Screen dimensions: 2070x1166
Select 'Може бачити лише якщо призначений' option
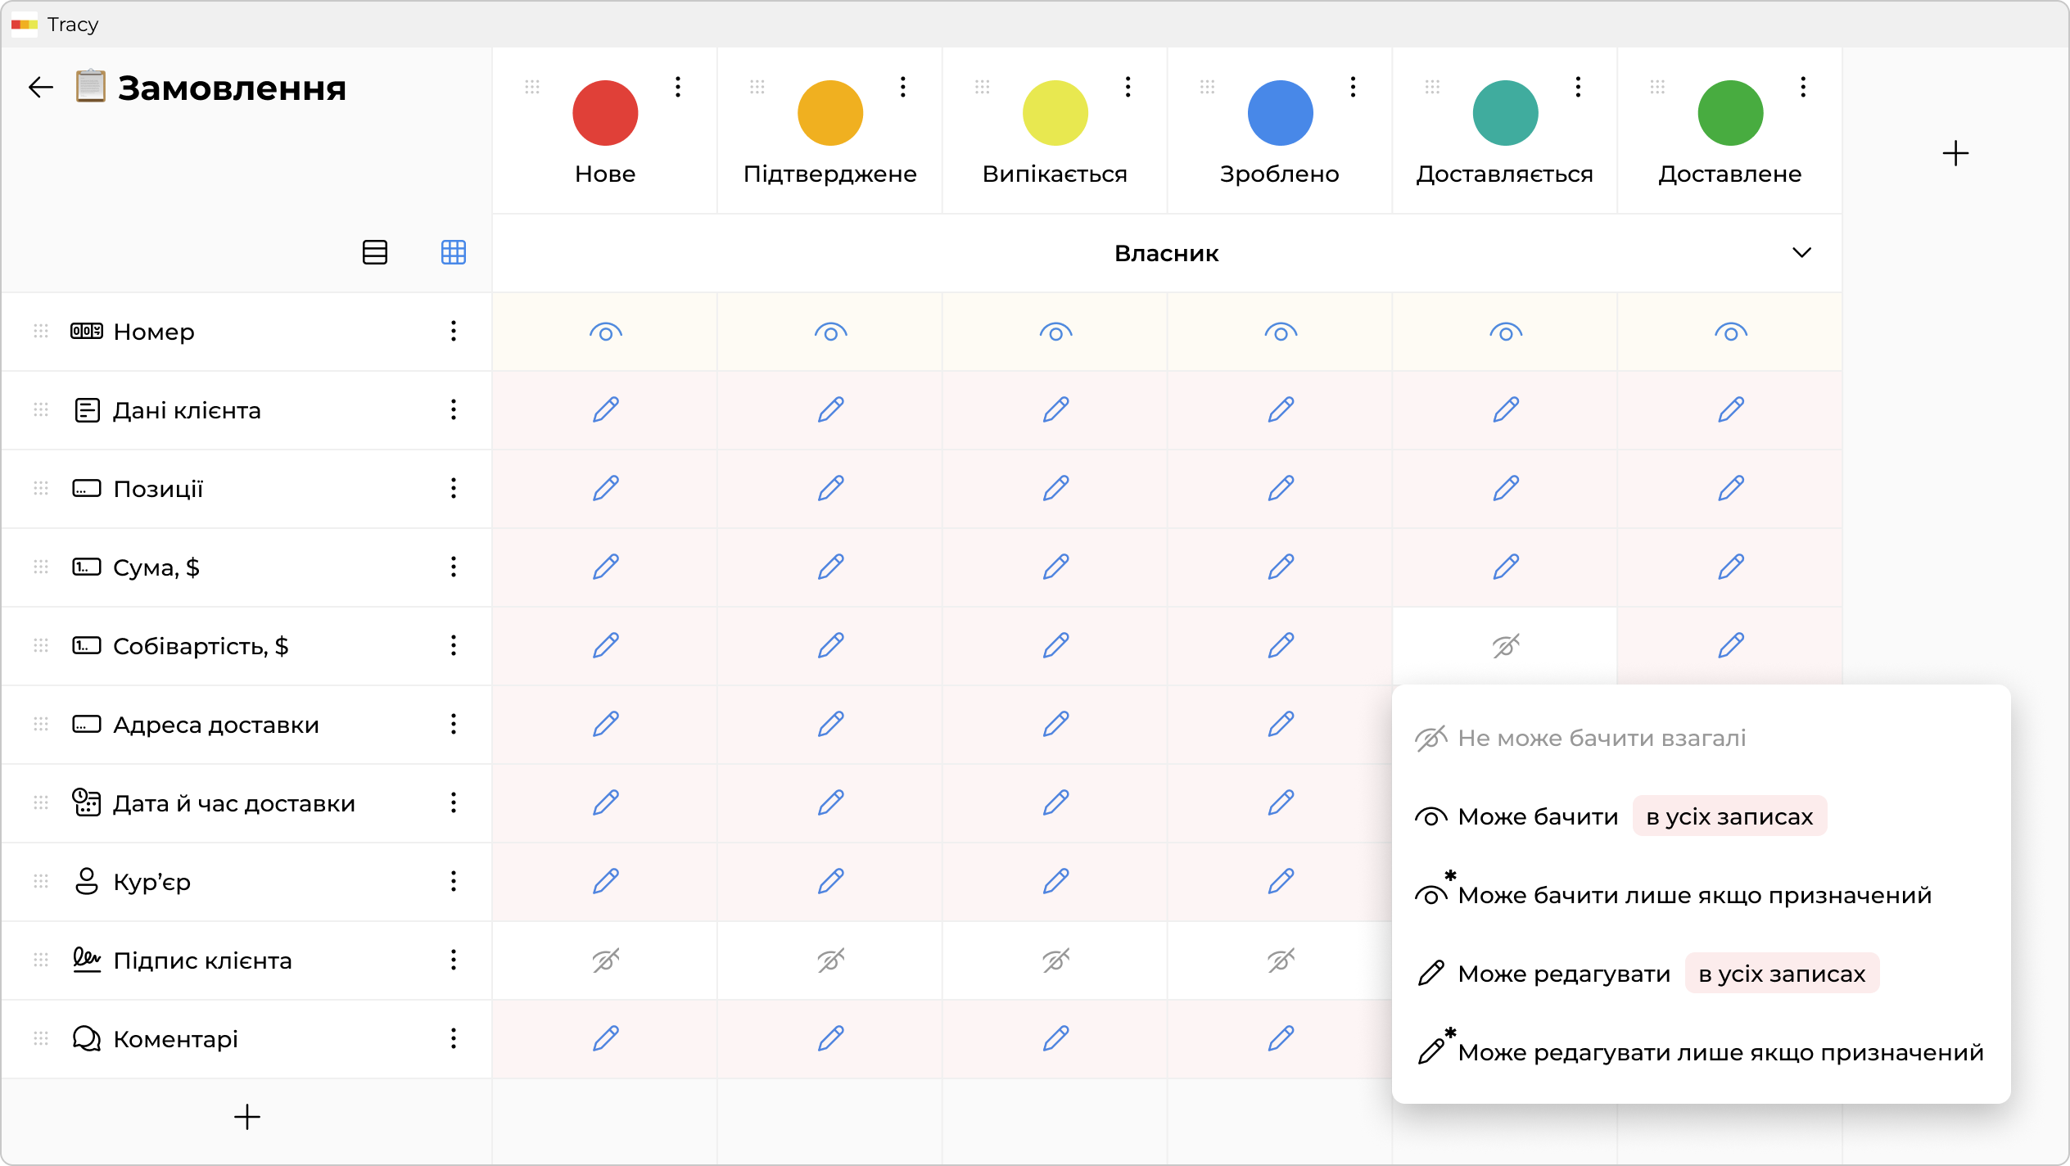[x=1694, y=895]
